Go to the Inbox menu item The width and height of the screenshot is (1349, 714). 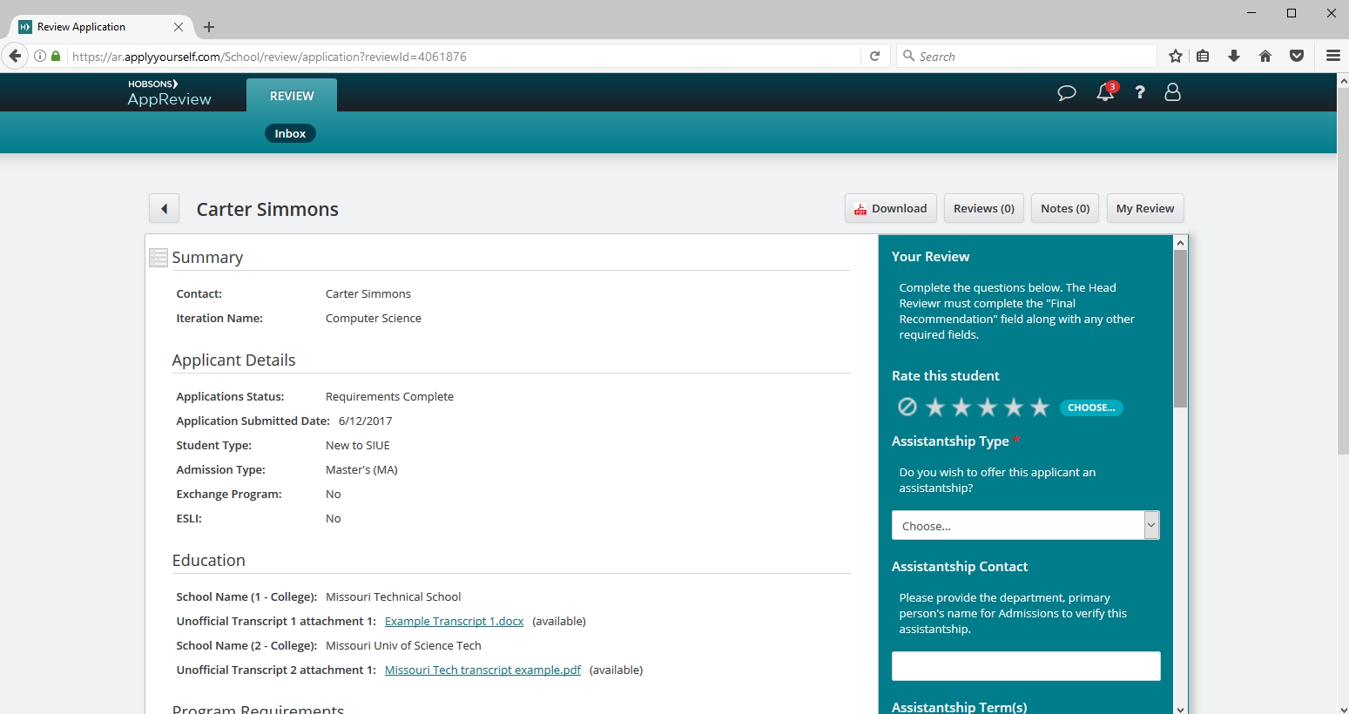tap(290, 133)
